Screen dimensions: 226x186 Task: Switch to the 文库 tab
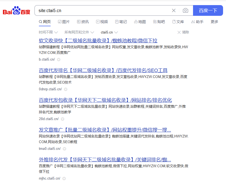coord(178,22)
